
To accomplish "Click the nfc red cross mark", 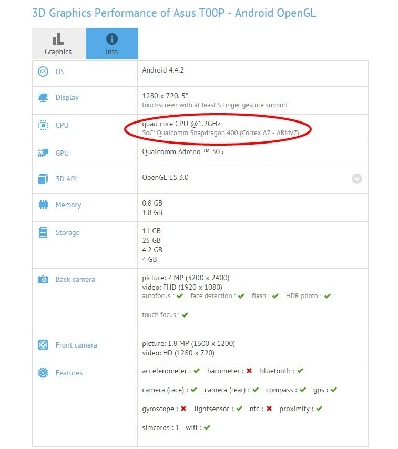I will (269, 409).
